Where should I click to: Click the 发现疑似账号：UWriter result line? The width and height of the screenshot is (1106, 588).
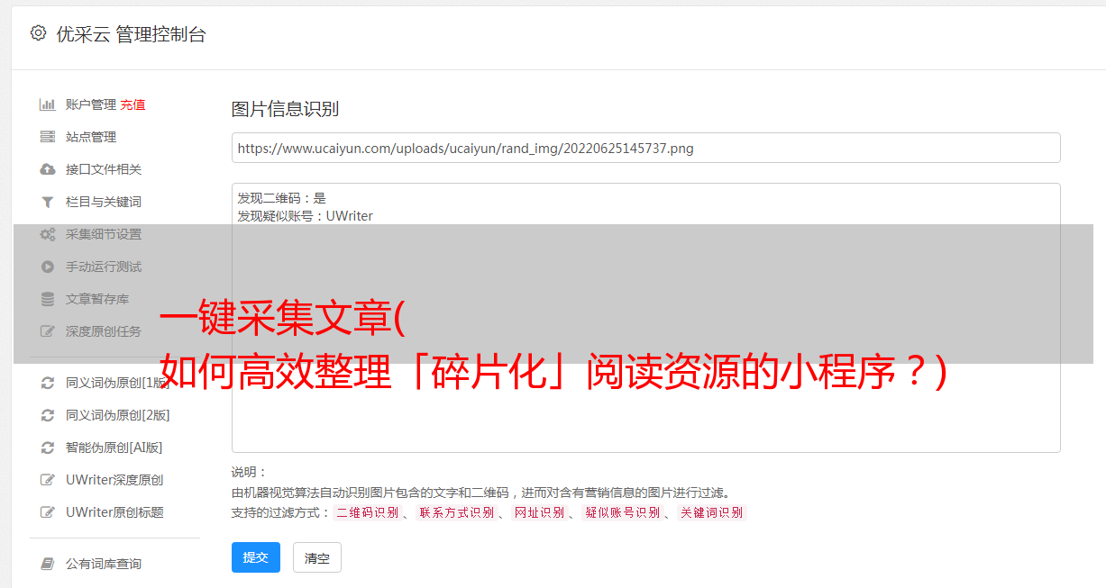[x=306, y=216]
